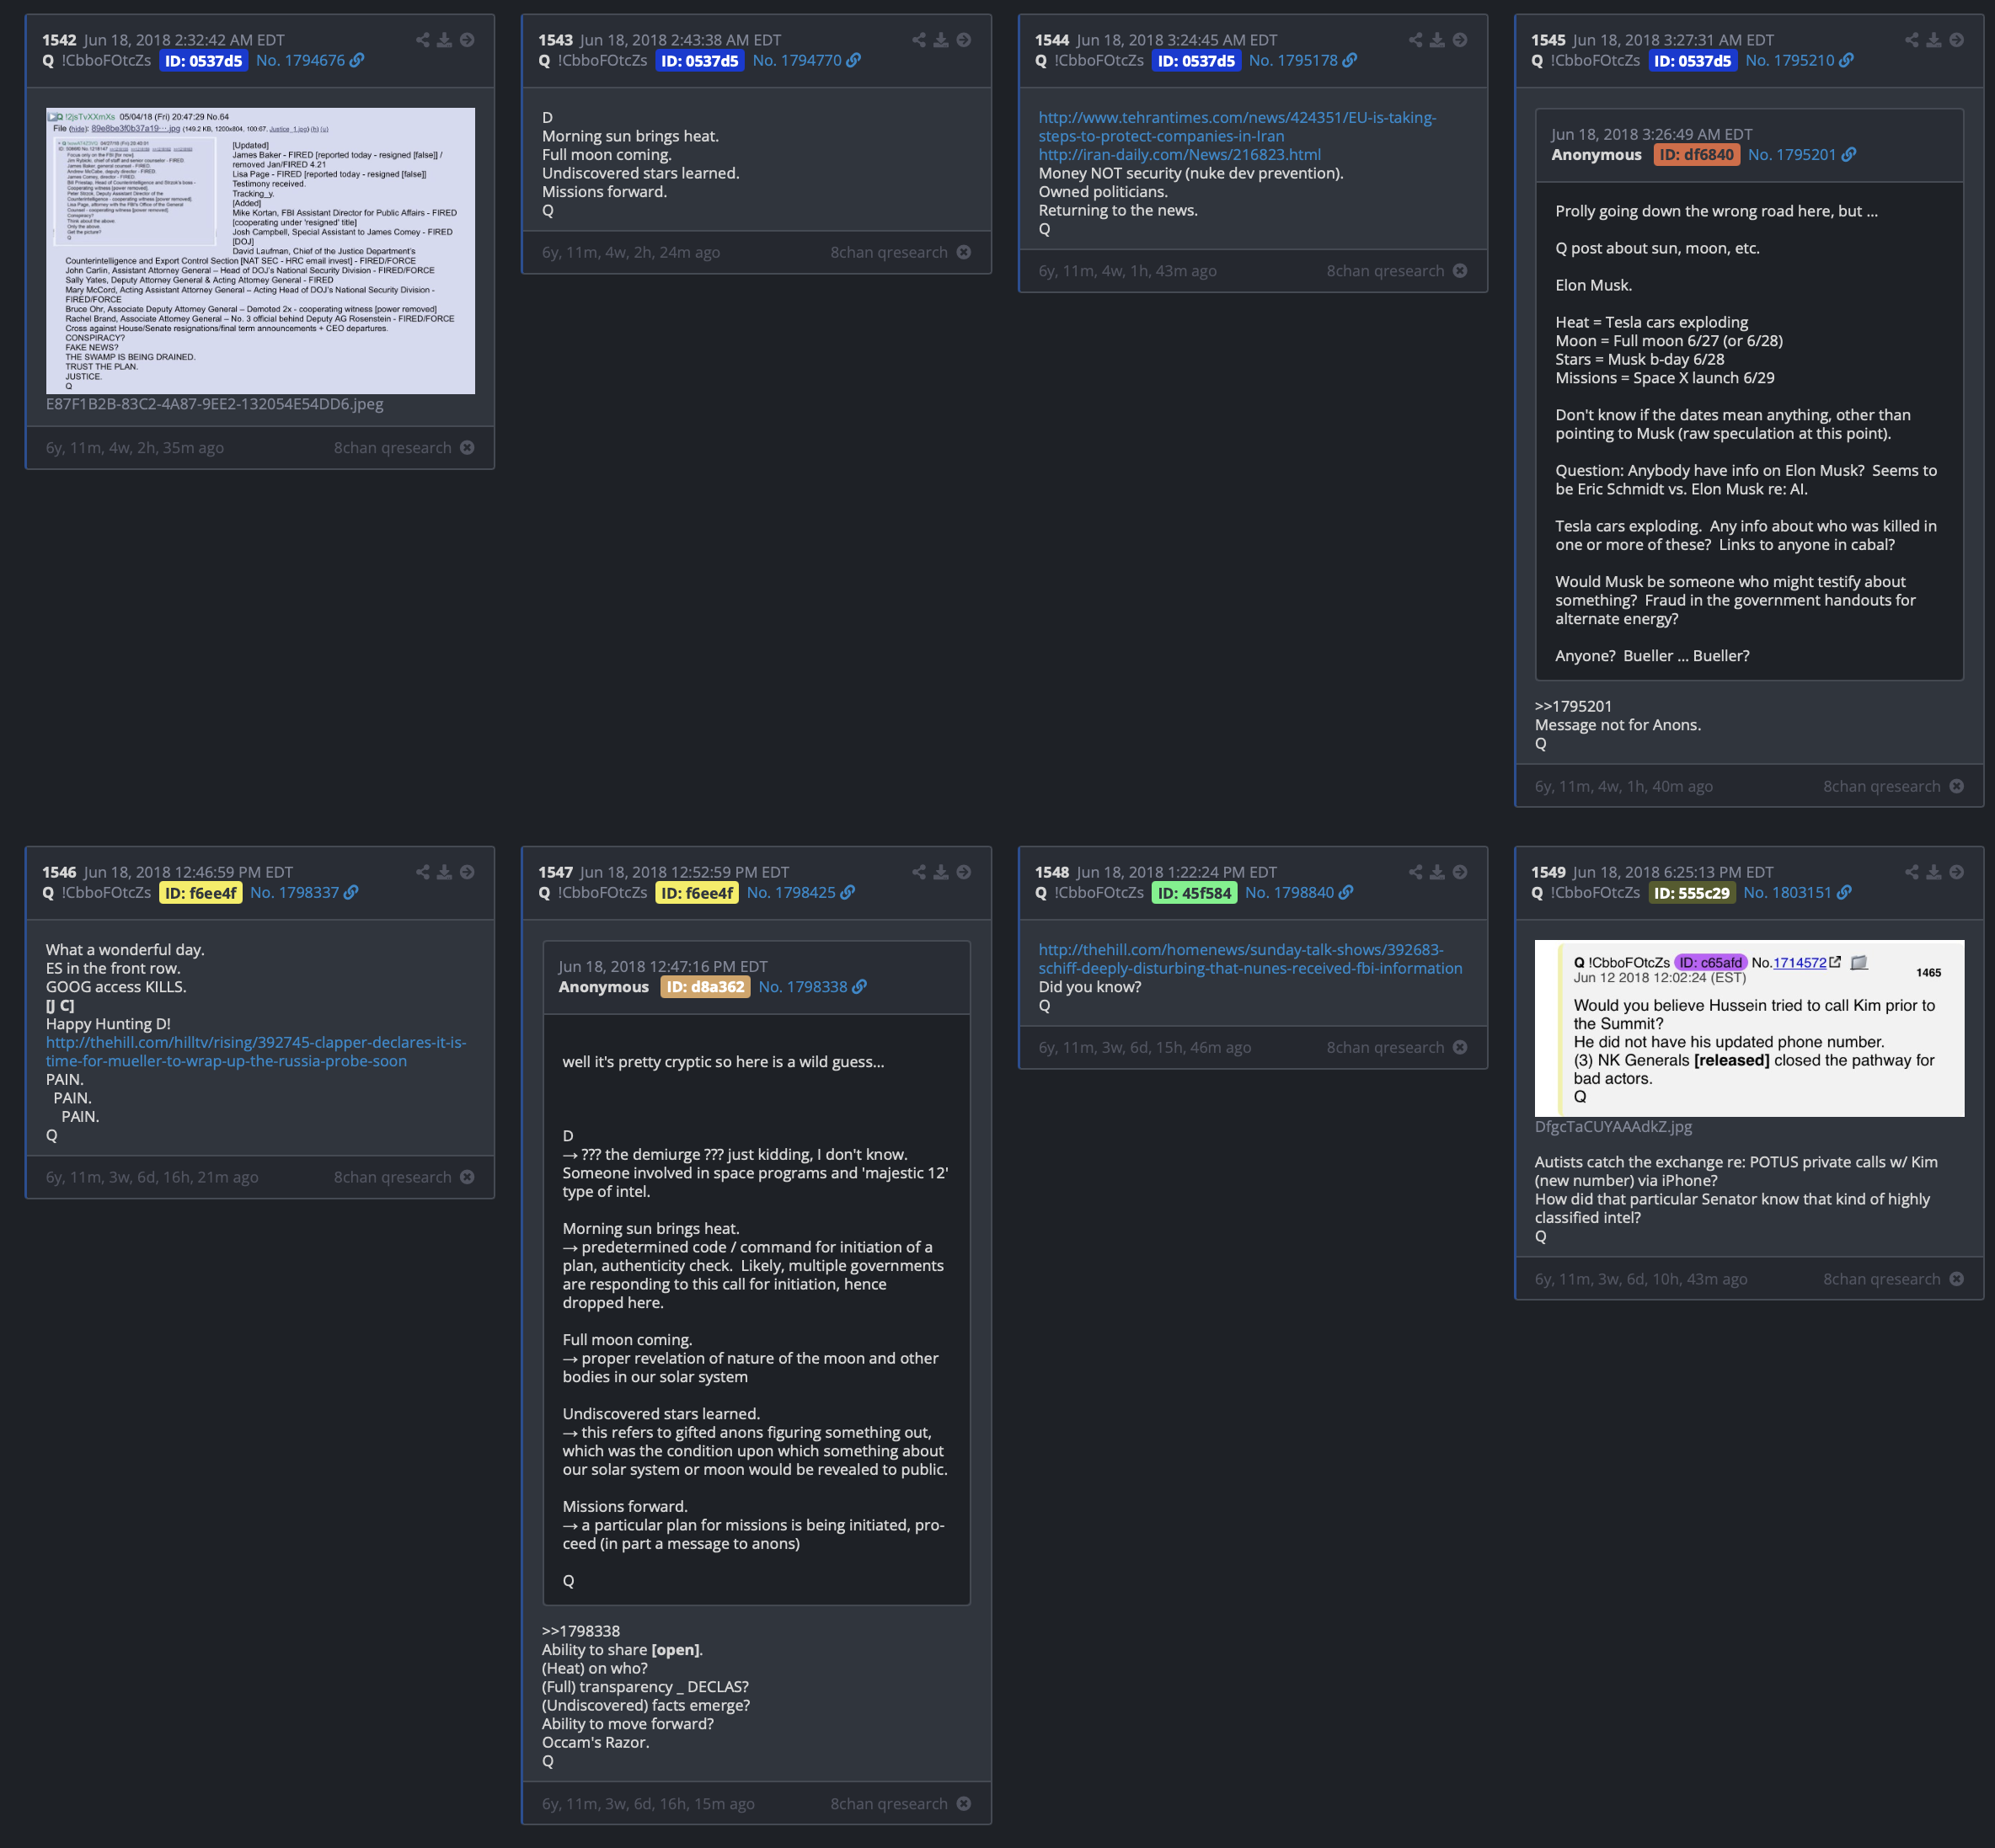The height and width of the screenshot is (1848, 1995).
Task: Click x icon beside 8chan qresearch in post 1548
Action: tap(1460, 1047)
